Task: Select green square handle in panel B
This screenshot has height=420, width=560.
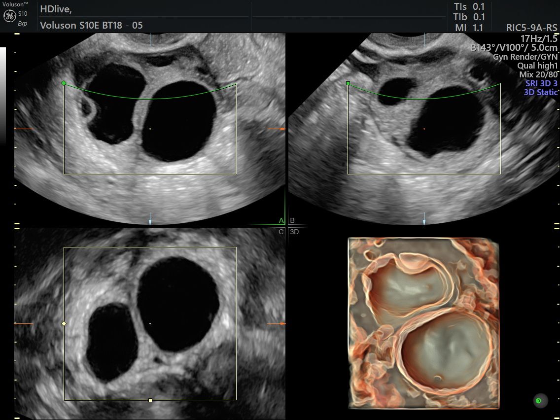Action: pos(348,84)
